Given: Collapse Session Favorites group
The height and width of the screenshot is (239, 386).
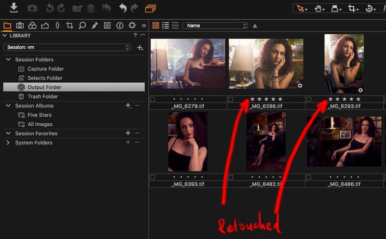Looking at the screenshot, I should (8, 133).
